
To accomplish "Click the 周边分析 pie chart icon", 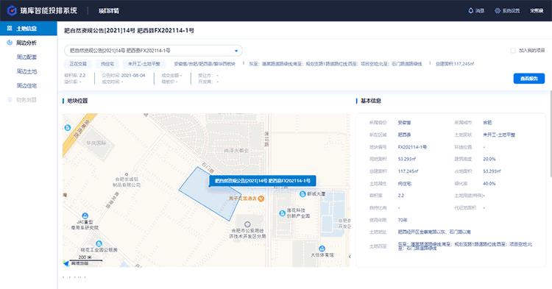I will (x=10, y=43).
